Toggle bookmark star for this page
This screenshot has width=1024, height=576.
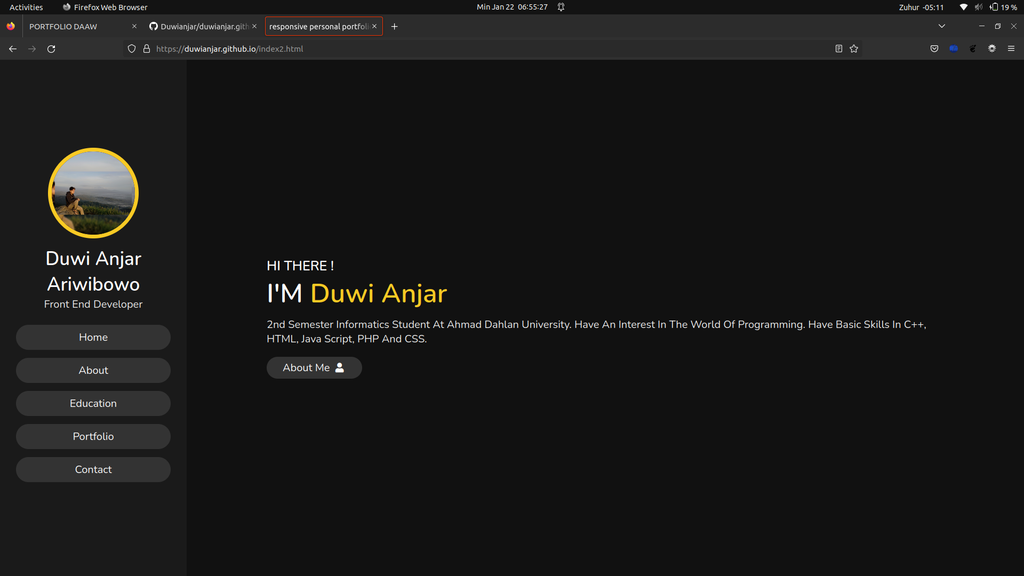point(854,49)
